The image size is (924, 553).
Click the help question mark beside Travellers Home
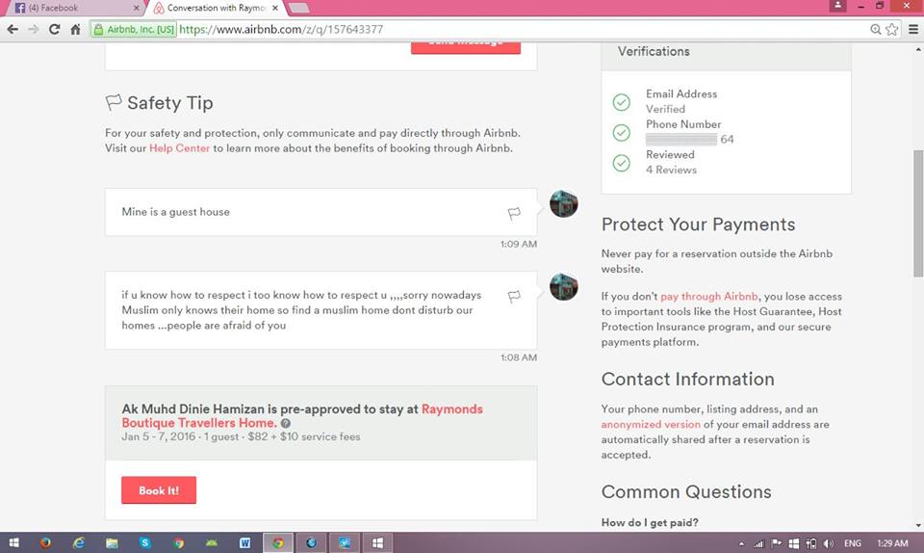pyautogui.click(x=286, y=424)
